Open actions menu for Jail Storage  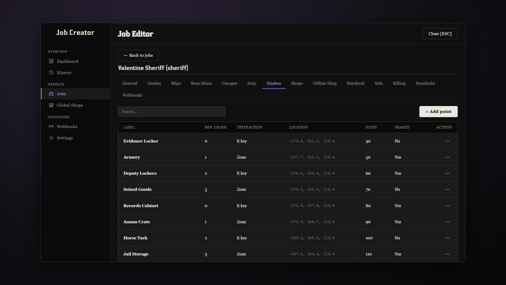[x=447, y=254]
